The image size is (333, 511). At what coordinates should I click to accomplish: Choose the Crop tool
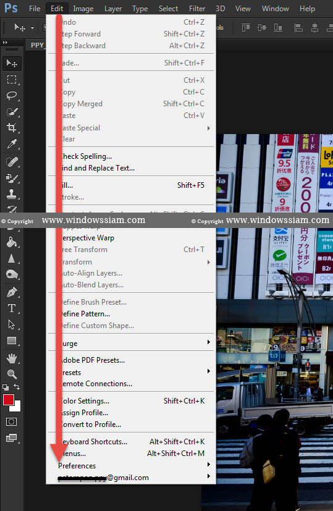[x=12, y=127]
